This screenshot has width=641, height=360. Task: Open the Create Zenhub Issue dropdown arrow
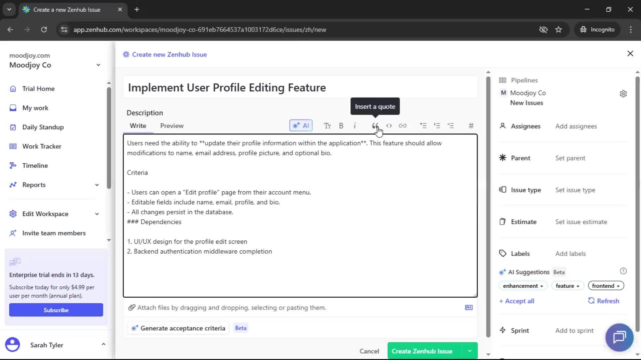(469, 351)
